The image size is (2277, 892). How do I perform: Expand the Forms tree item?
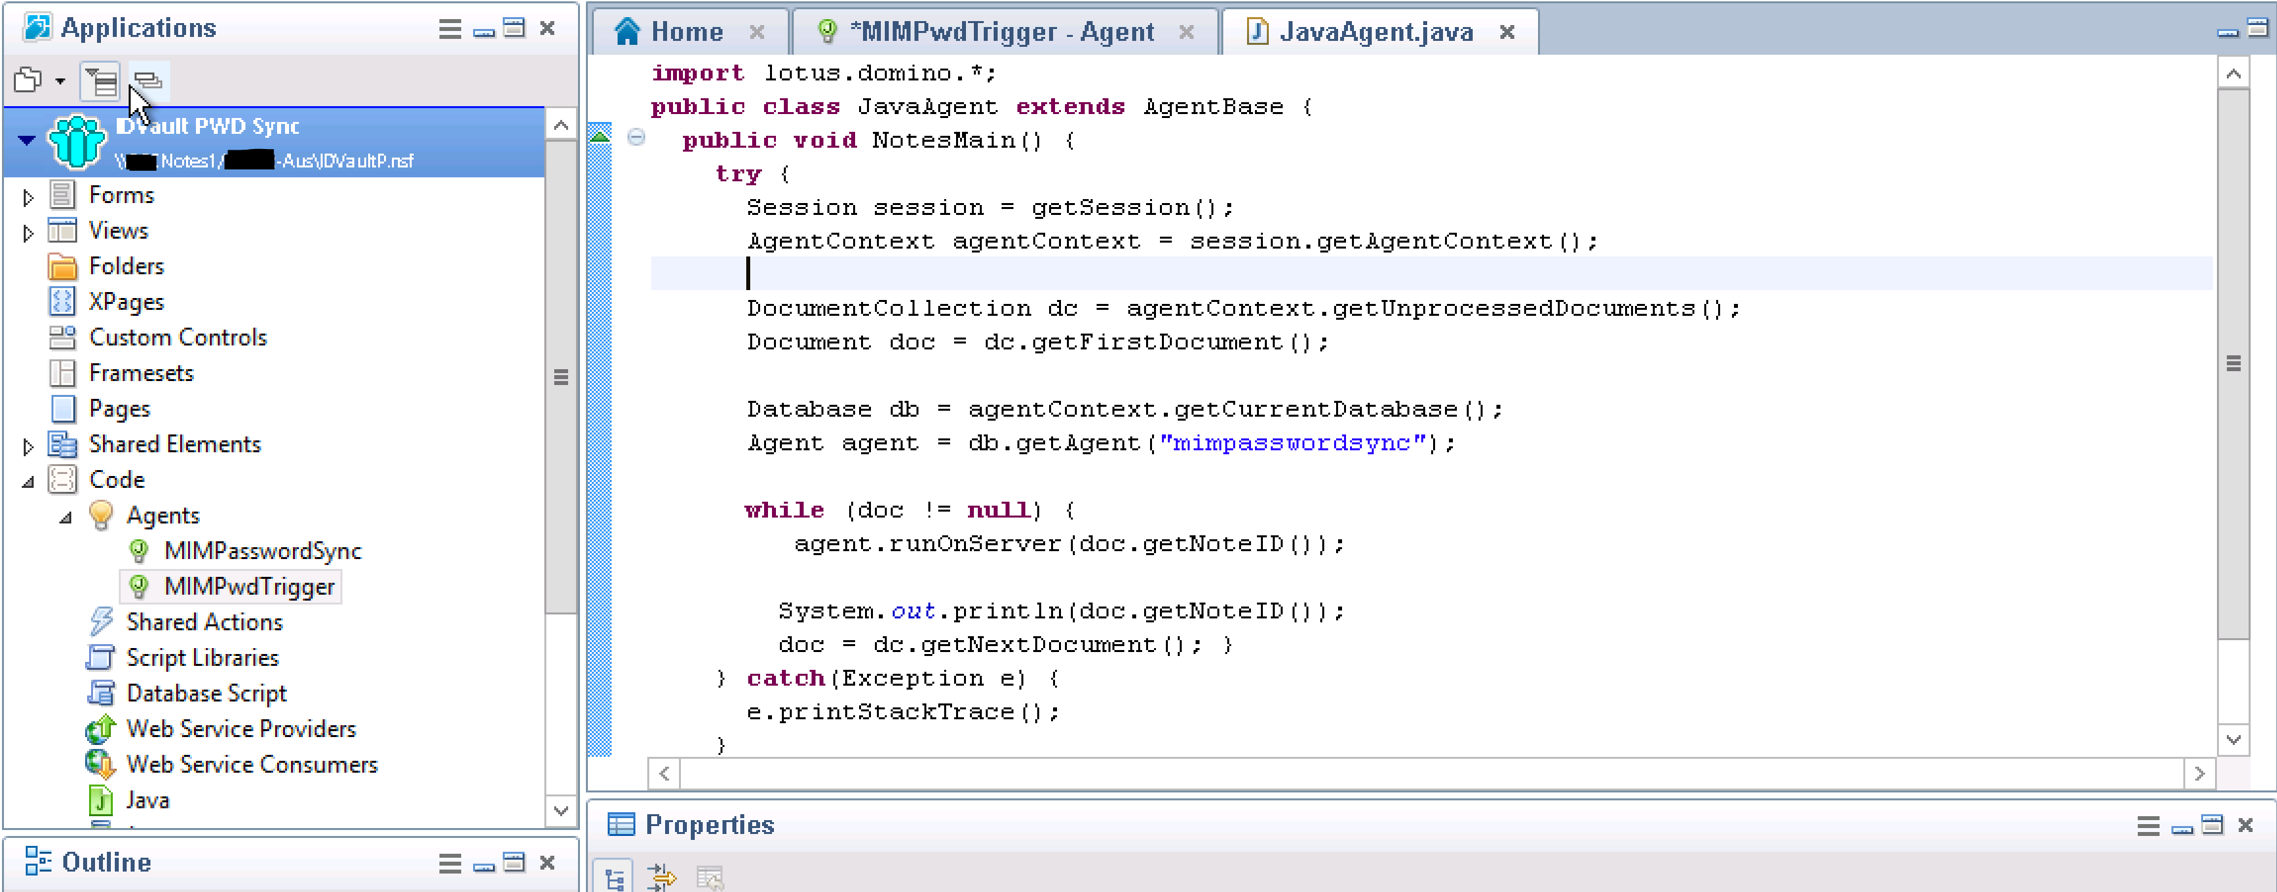tap(28, 196)
